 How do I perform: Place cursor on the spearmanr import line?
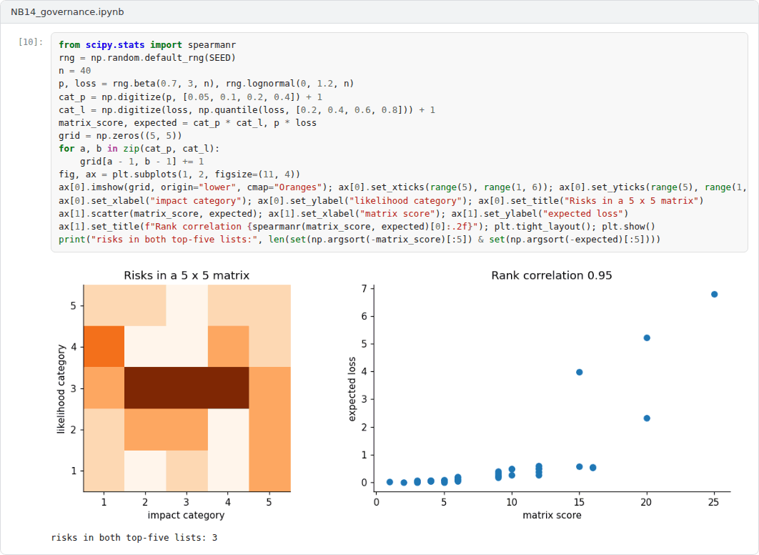point(147,45)
